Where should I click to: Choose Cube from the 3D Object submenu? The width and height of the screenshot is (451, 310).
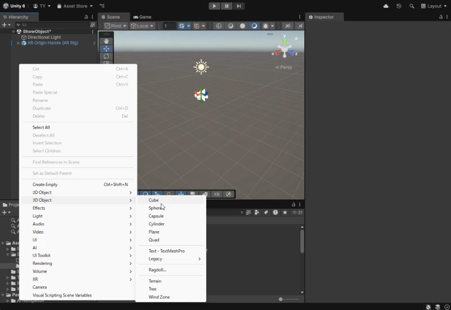click(x=171, y=200)
